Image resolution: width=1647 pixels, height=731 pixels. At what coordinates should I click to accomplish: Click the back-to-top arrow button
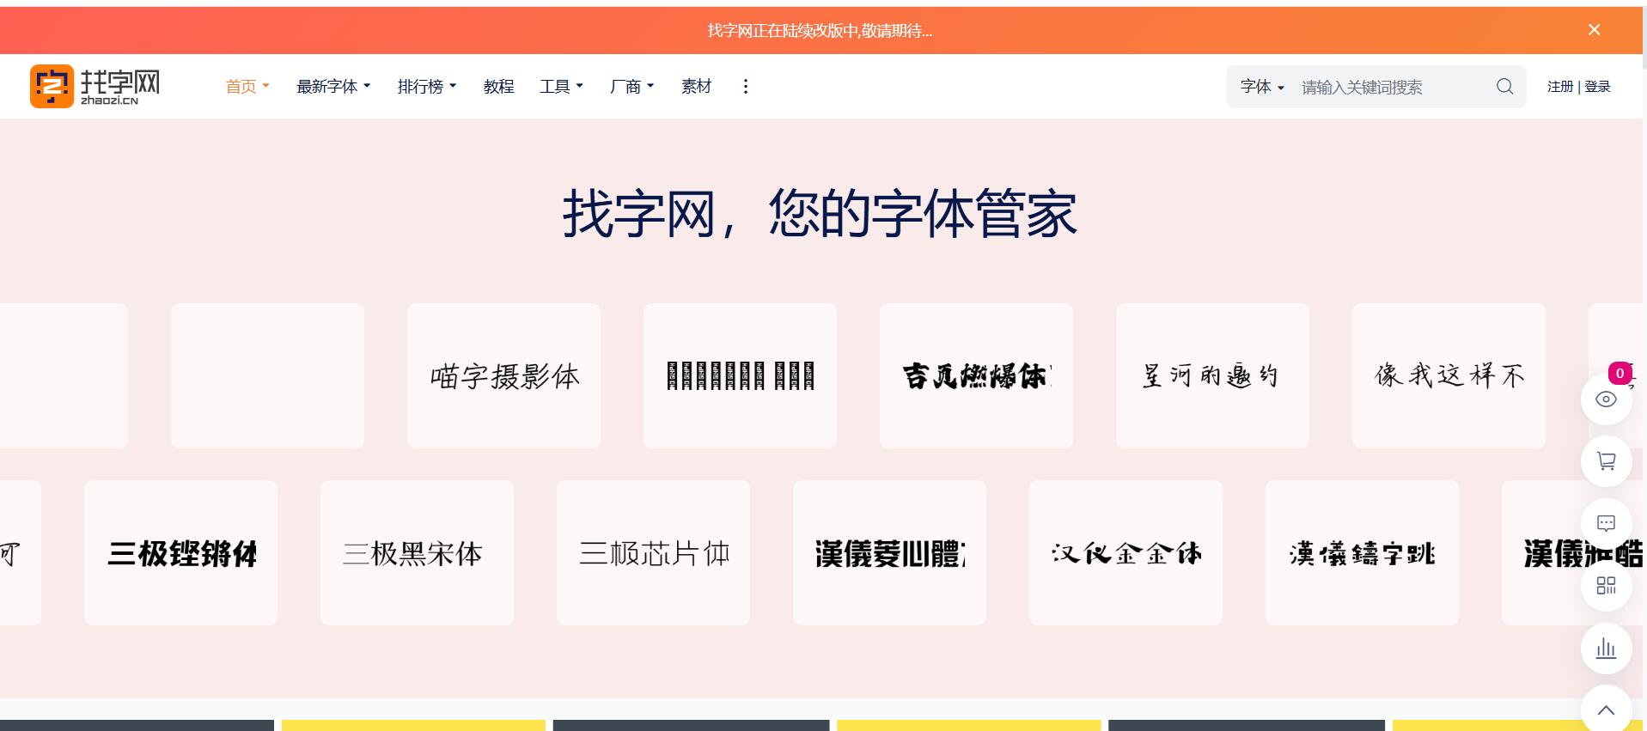point(1606,710)
